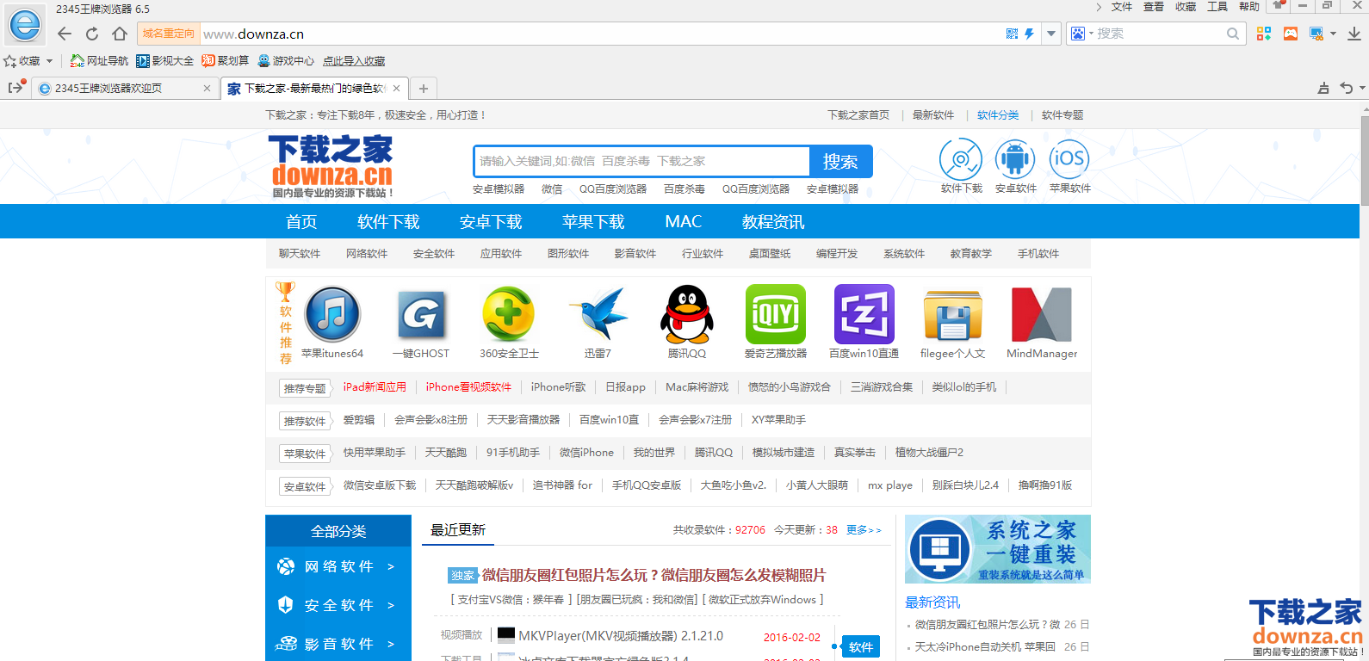
Task: Click the undo closed tab arrow icon
Action: pyautogui.click(x=1347, y=88)
